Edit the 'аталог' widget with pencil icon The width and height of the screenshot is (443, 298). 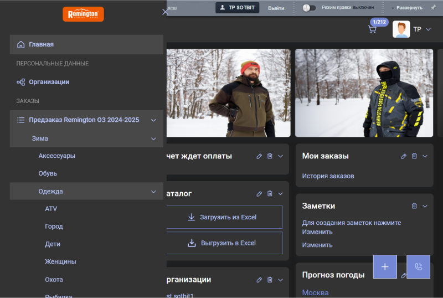coord(259,194)
